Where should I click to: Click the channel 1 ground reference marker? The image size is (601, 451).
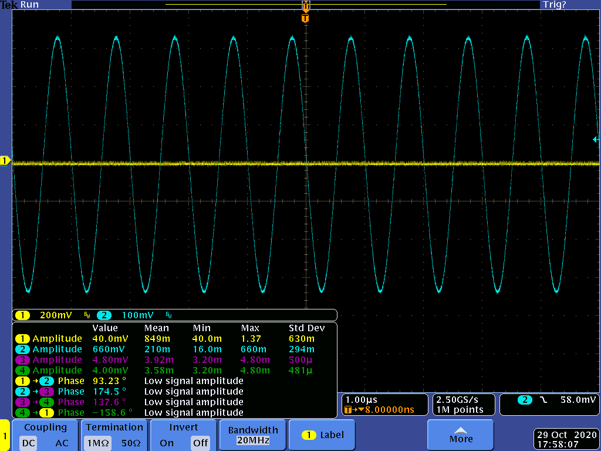(x=5, y=160)
